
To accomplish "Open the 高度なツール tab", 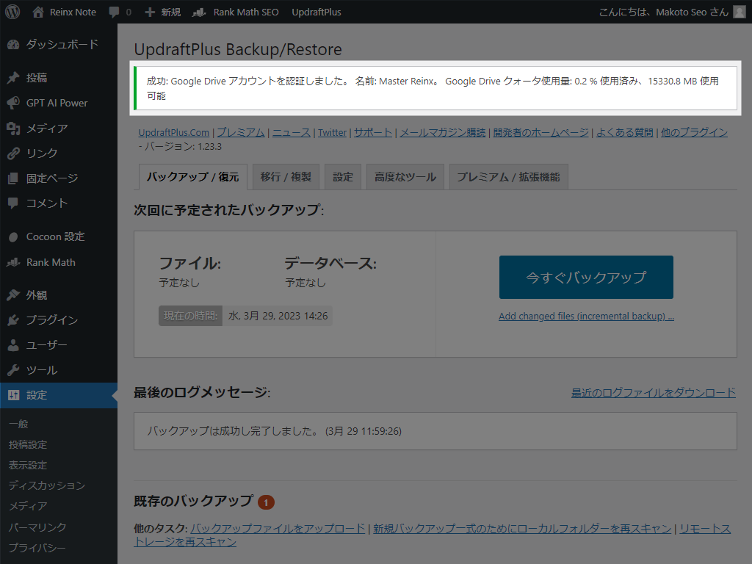I will (x=405, y=177).
